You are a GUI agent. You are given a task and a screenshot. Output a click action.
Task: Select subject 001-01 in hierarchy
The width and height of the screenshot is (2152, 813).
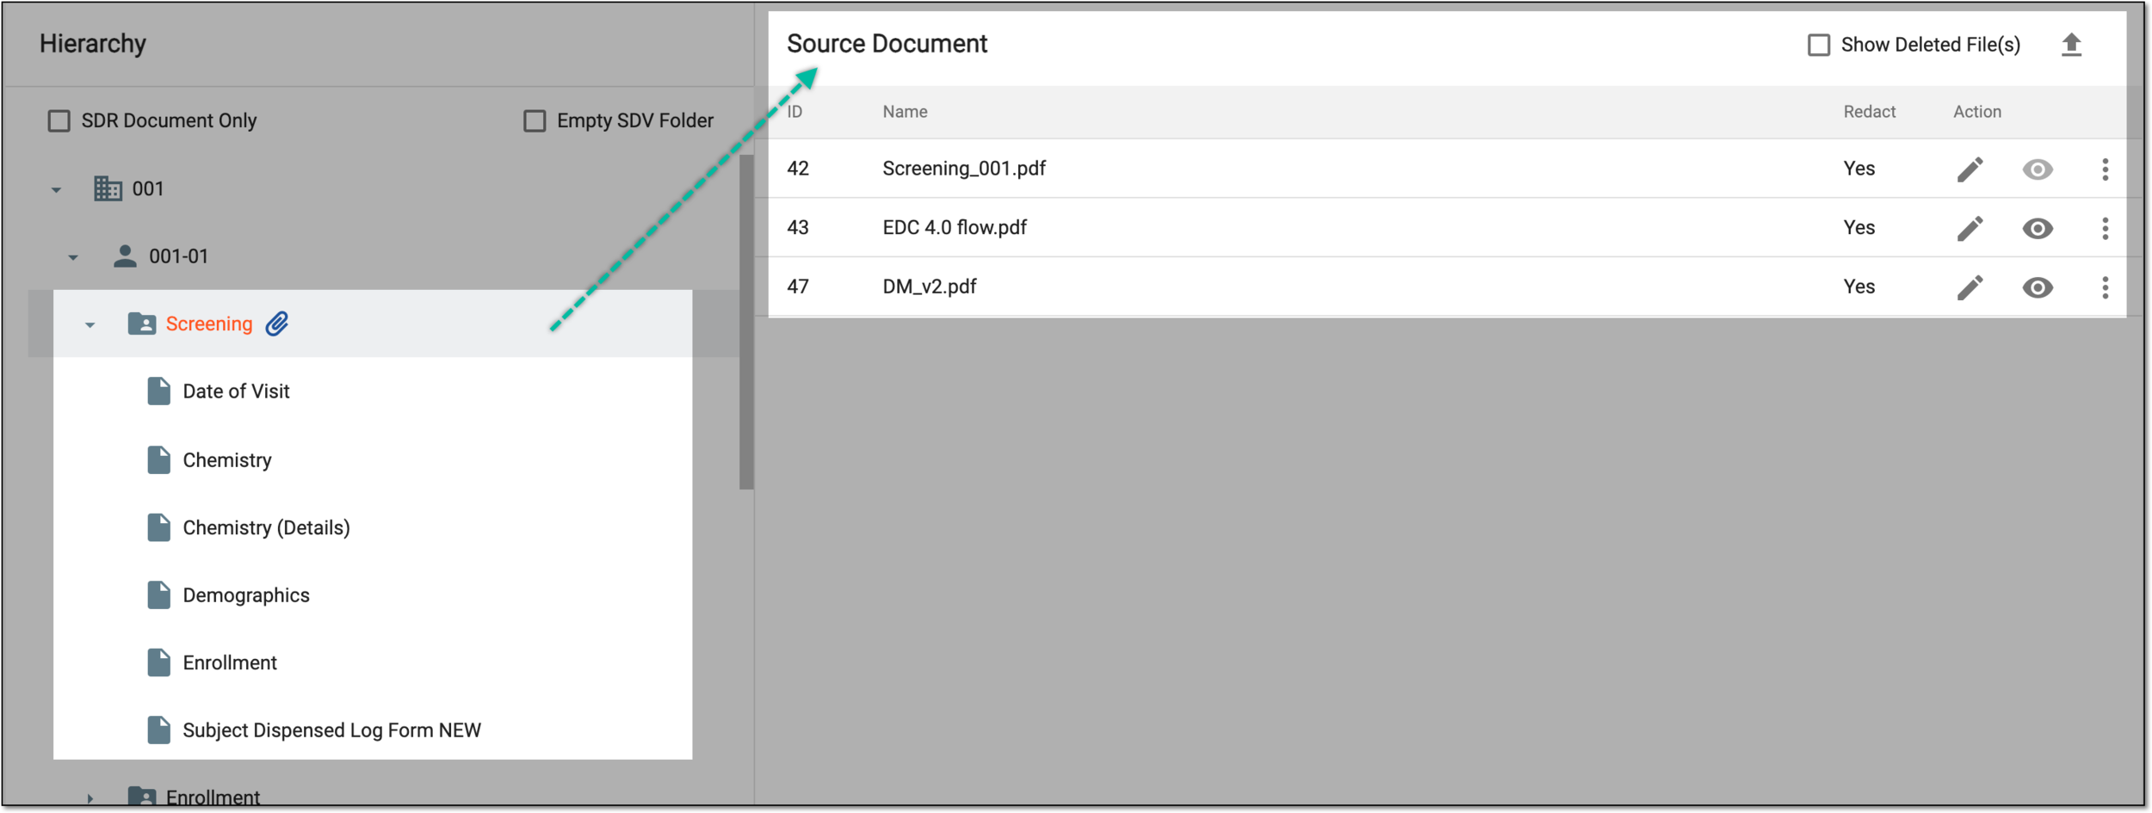click(x=178, y=256)
